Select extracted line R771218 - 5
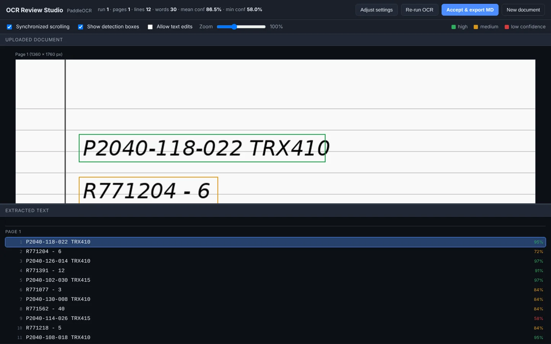551x344 pixels. [x=275, y=328]
